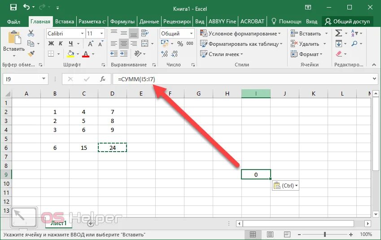This screenshot has width=381, height=240.
Task: Open Условное форматирование menu
Action: coord(240,34)
